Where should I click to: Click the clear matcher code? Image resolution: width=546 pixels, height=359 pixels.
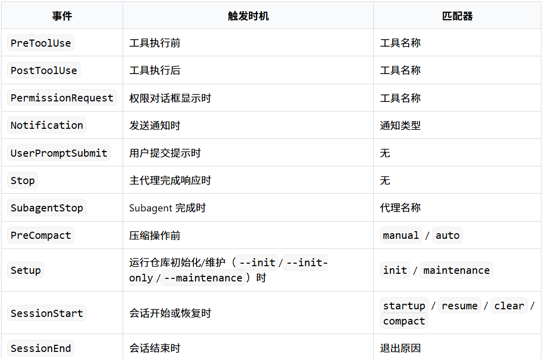coord(509,306)
